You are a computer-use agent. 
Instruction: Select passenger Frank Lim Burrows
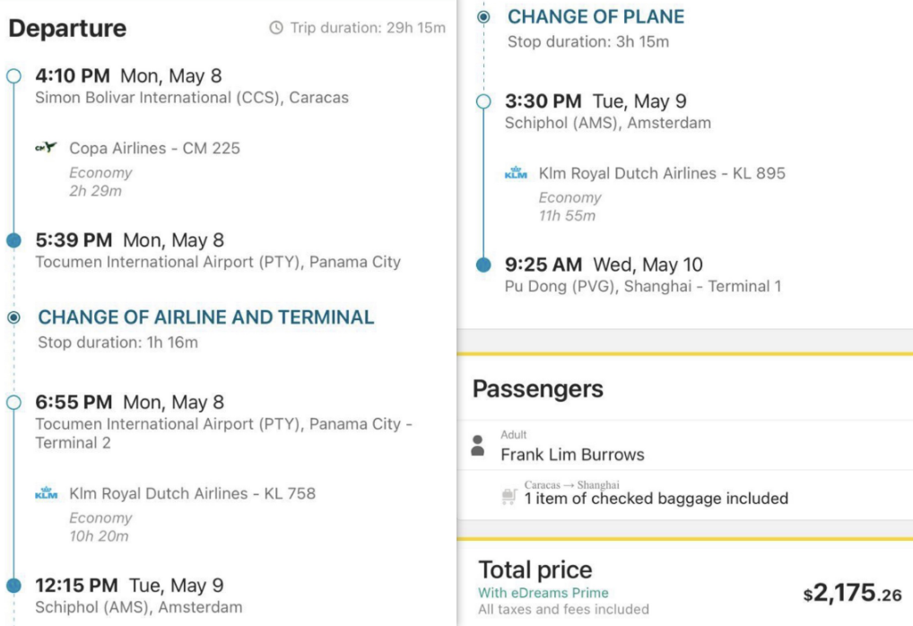pos(572,455)
